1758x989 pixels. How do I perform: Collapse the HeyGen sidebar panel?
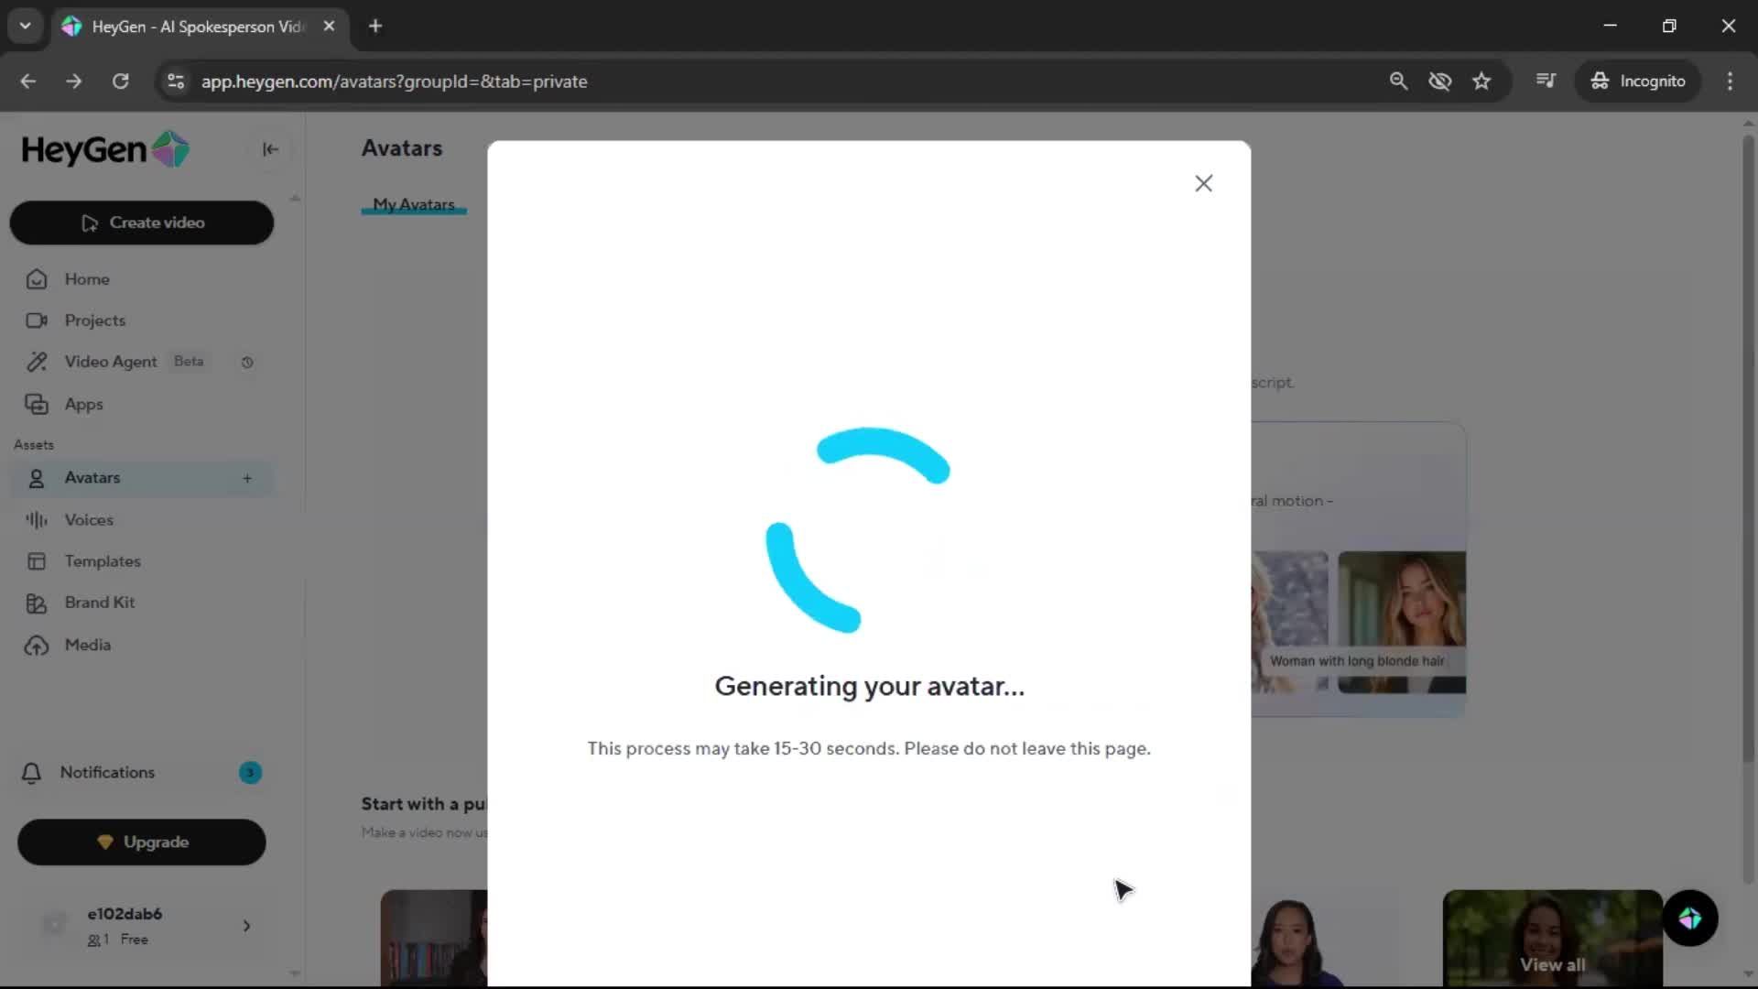[x=270, y=149]
